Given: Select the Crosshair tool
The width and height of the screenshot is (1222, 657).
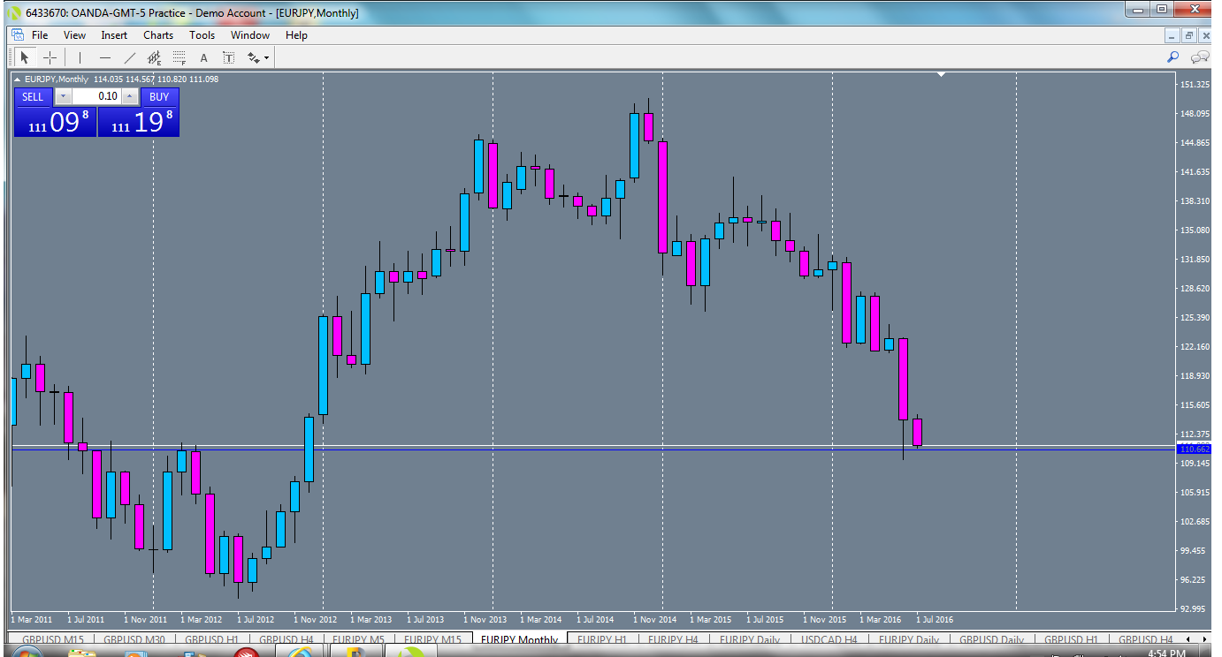Looking at the screenshot, I should click(50, 57).
